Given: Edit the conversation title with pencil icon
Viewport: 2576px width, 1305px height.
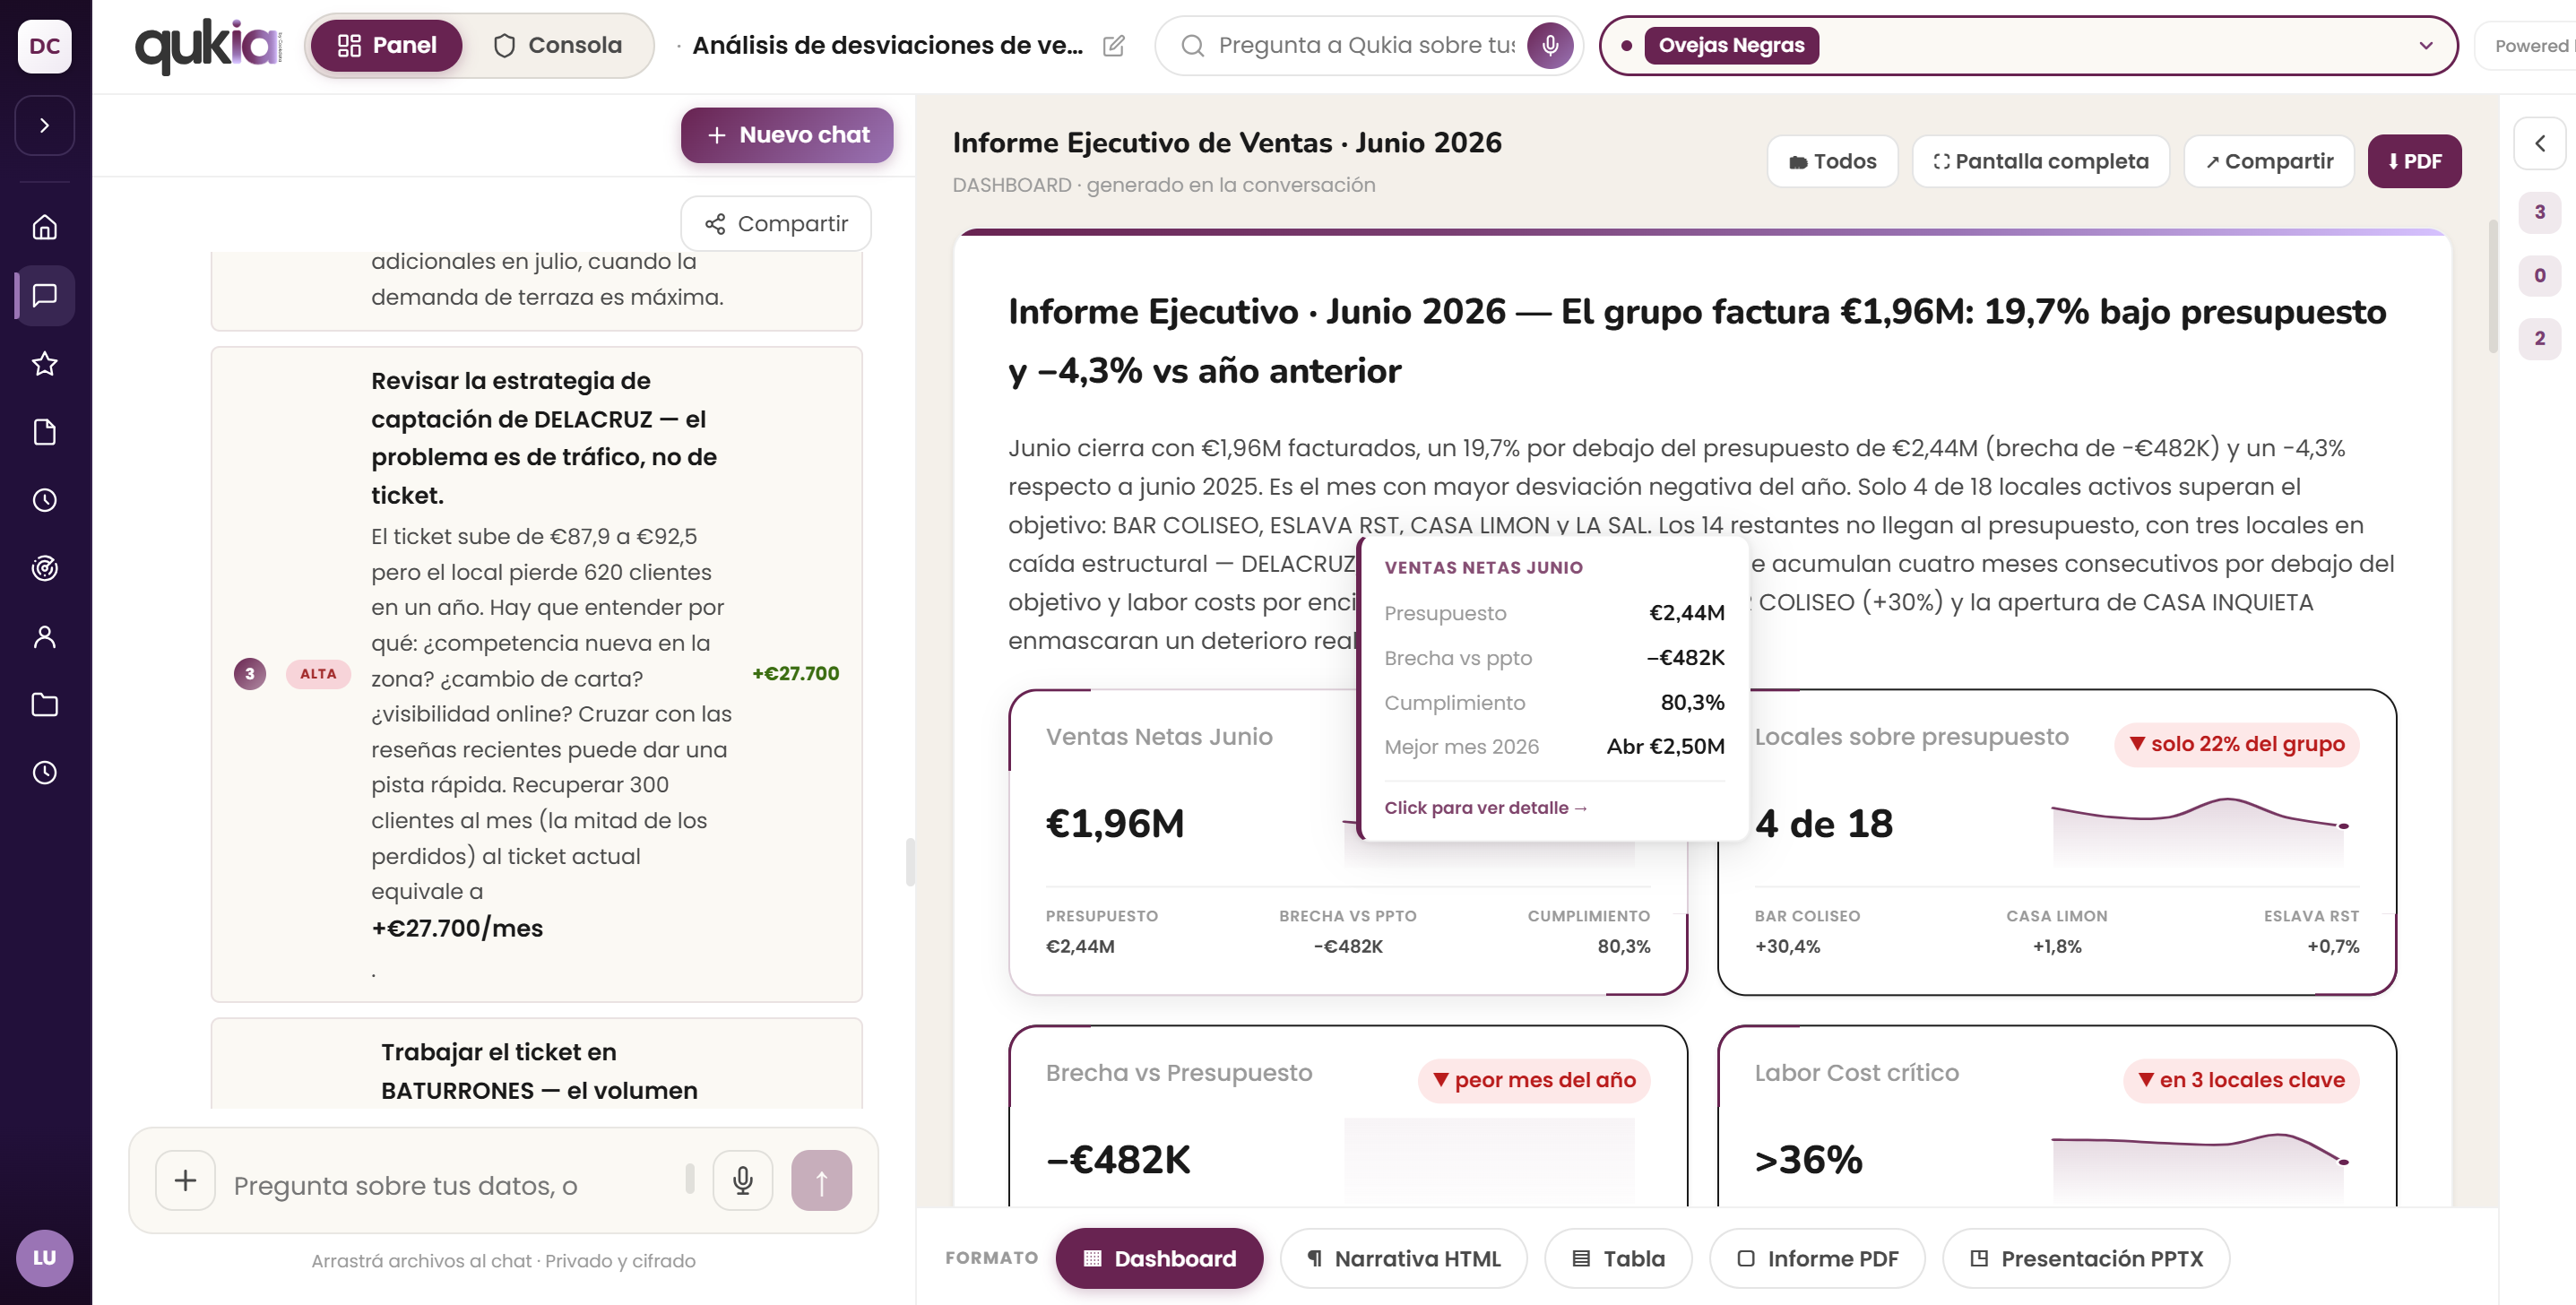Looking at the screenshot, I should click(x=1113, y=46).
